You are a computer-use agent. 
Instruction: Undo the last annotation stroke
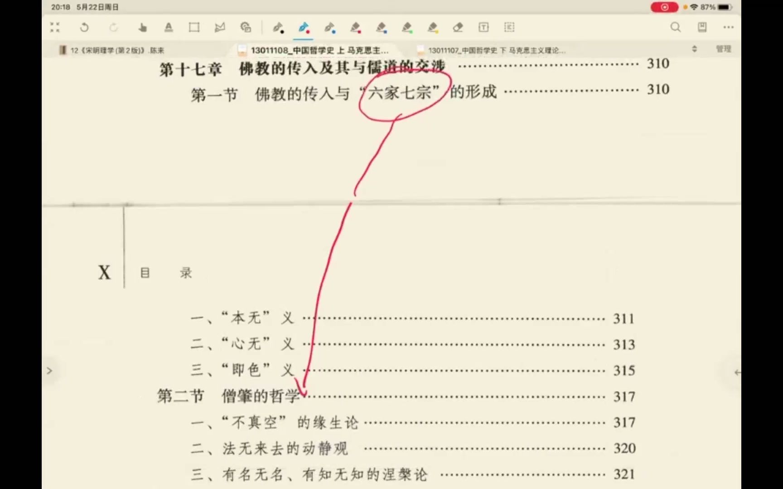(x=84, y=28)
